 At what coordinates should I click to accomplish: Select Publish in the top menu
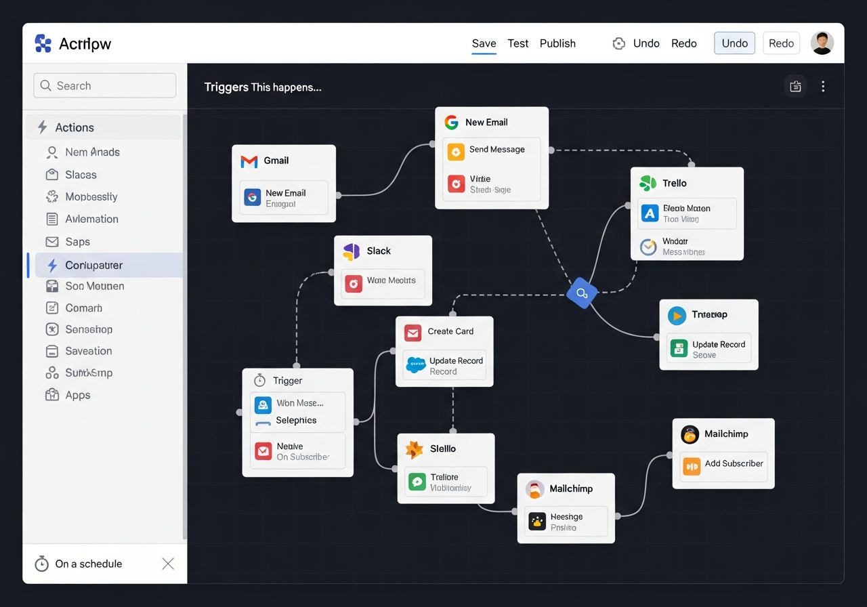tap(557, 43)
